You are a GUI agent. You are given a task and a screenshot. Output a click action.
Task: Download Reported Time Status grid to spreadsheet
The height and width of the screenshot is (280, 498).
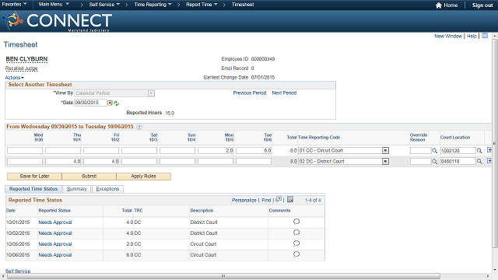click(290, 199)
